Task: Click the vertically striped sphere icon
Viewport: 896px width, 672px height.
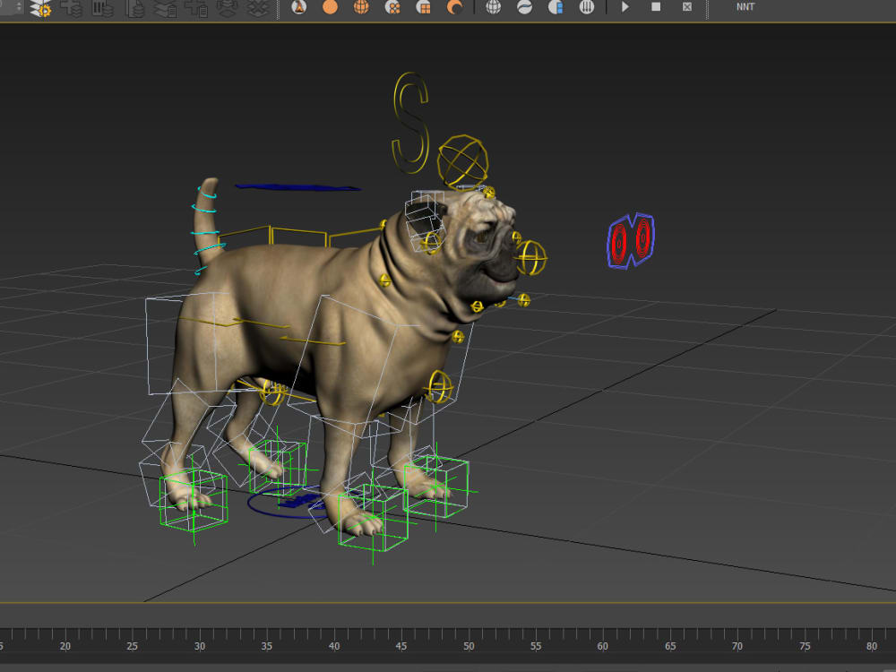Action: 588,7
